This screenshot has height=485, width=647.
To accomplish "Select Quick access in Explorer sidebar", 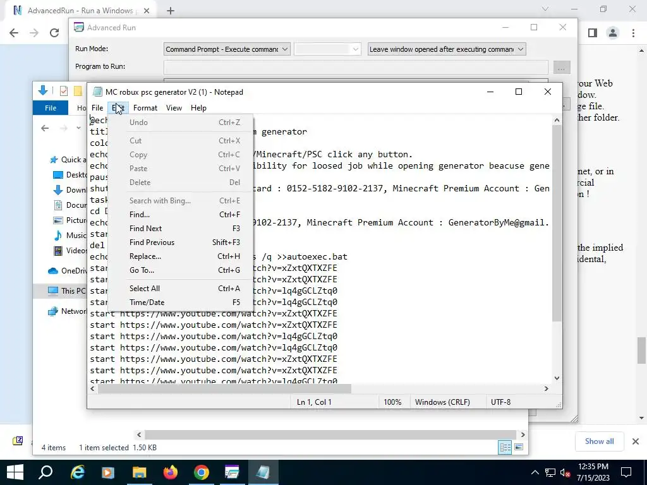I will [x=68, y=160].
